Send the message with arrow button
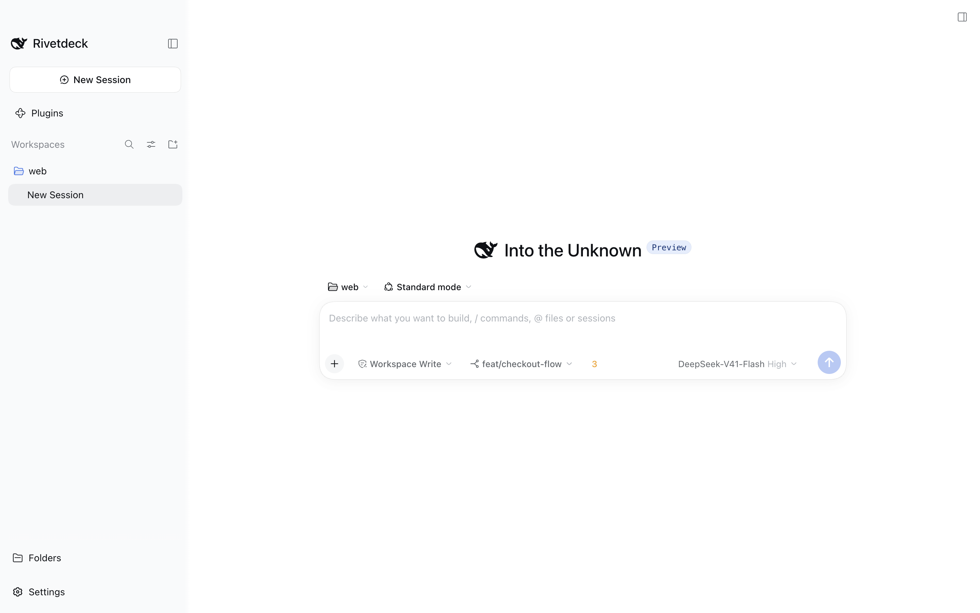The width and height of the screenshot is (980, 613). [829, 362]
